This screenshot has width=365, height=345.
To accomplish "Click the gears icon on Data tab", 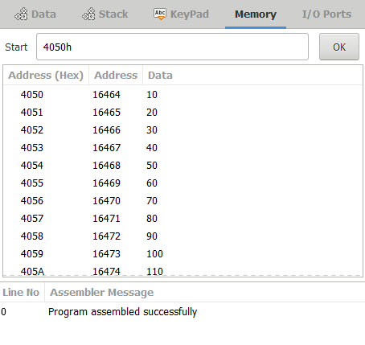I will [x=21, y=14].
